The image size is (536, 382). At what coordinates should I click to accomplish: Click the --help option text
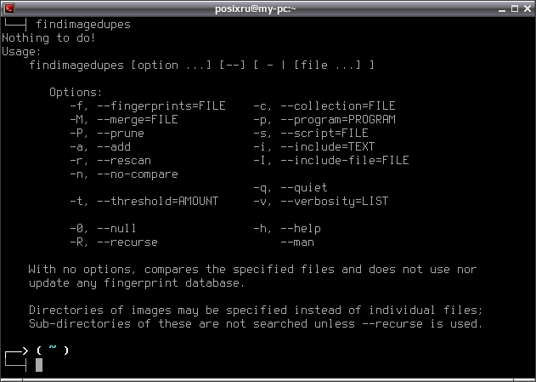(301, 229)
